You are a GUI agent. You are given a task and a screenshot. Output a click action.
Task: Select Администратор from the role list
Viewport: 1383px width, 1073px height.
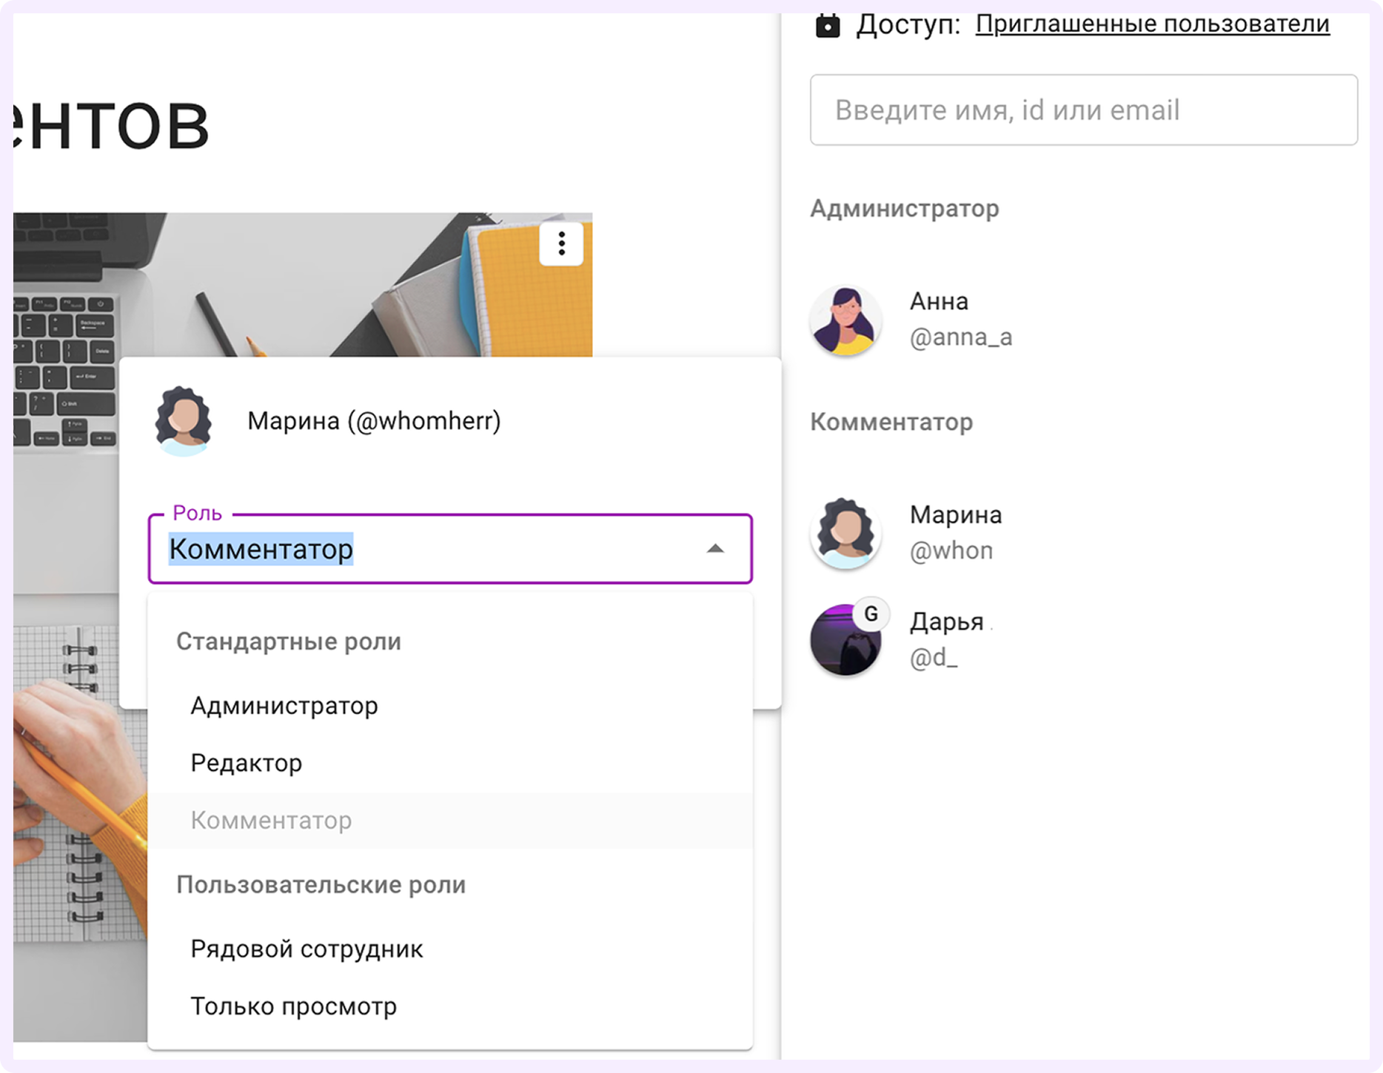284,706
